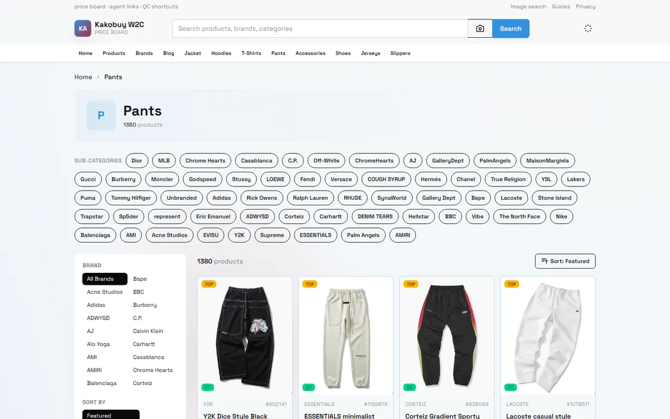The image size is (670, 419).
Task: Click the Kakobuy KA logo icon
Action: click(83, 28)
